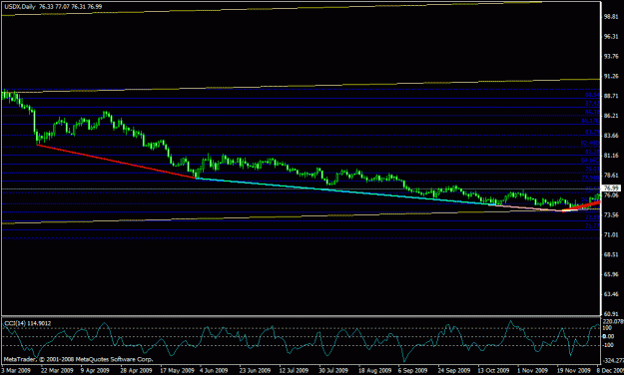The image size is (624, 375).
Task: Click the 77.910 blue level label
Action: point(591,178)
